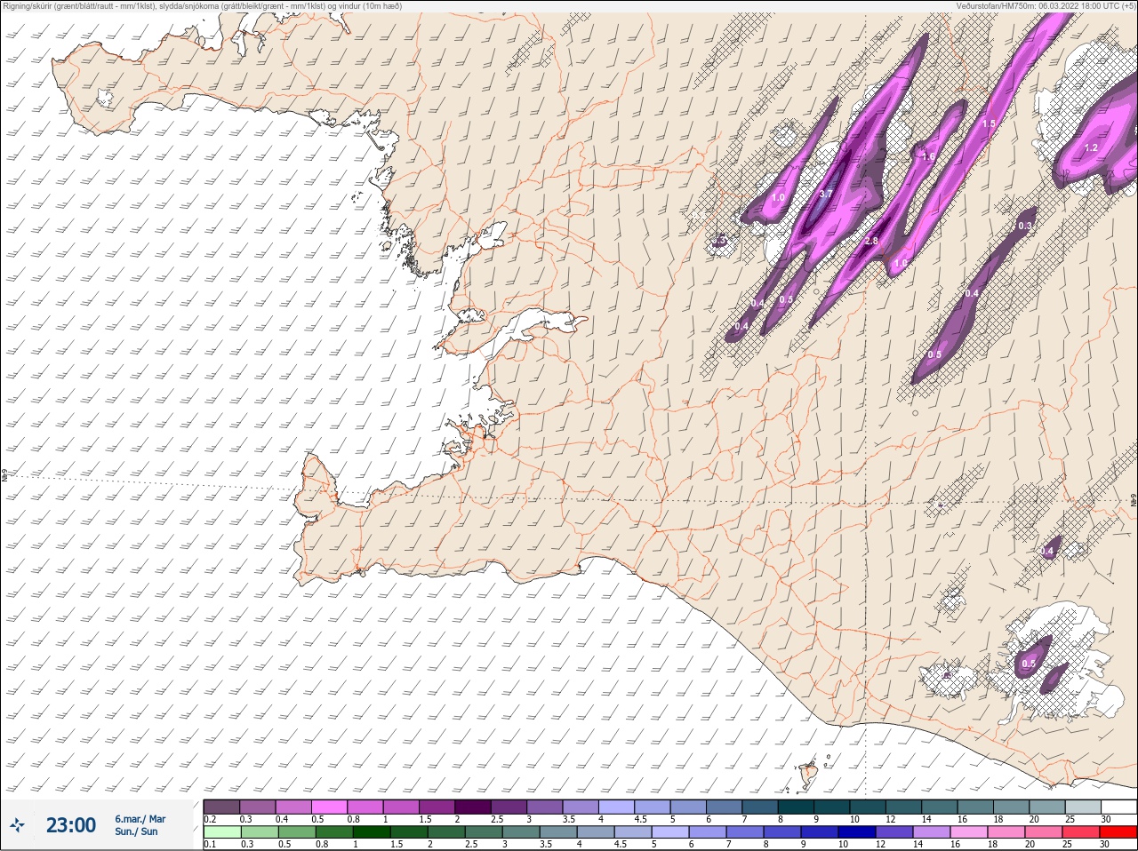The image size is (1138, 851).
Task: Click the '6.mar./ Mar' date text
Action: 140,819
